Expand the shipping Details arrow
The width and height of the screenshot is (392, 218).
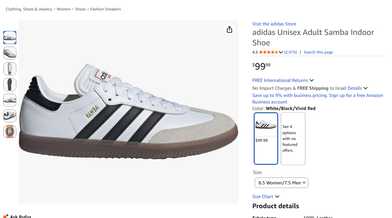coord(366,88)
